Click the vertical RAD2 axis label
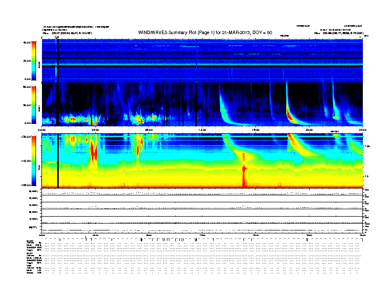This screenshot has width=391, height=302. click(x=39, y=65)
